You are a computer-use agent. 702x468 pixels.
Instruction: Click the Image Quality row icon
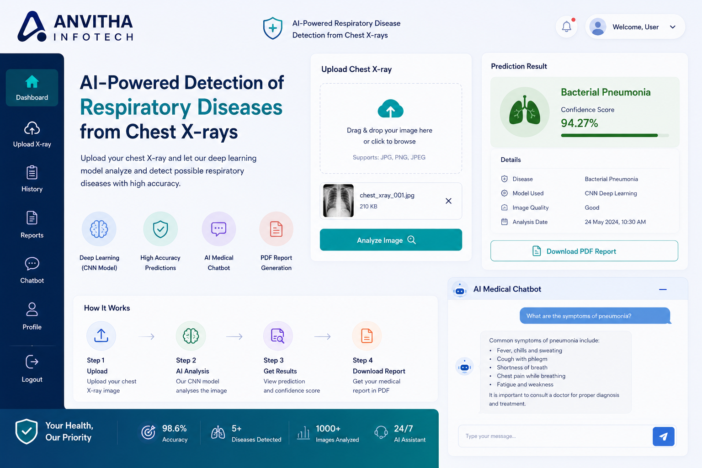pyautogui.click(x=505, y=207)
